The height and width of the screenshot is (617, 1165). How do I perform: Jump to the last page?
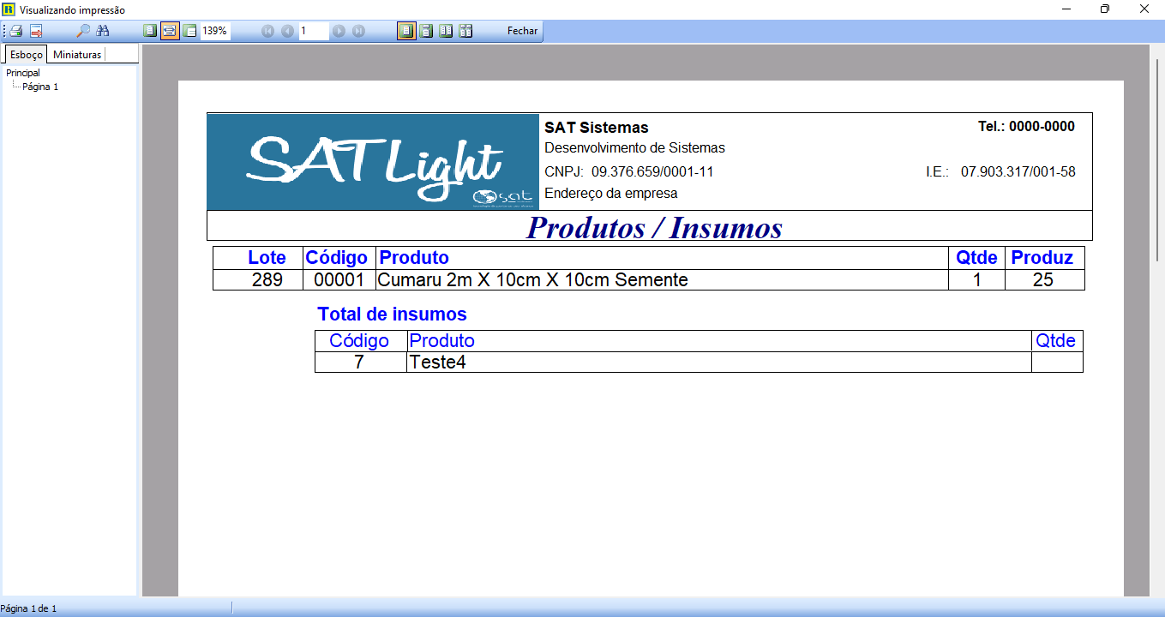pos(358,31)
